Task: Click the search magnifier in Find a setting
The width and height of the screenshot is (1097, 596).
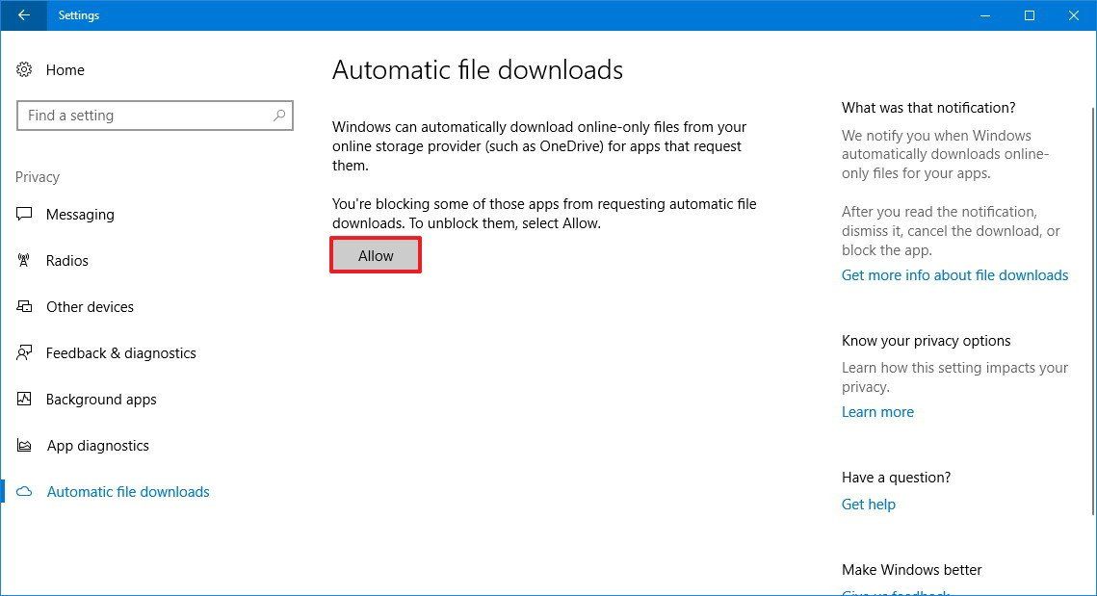Action: tap(279, 116)
